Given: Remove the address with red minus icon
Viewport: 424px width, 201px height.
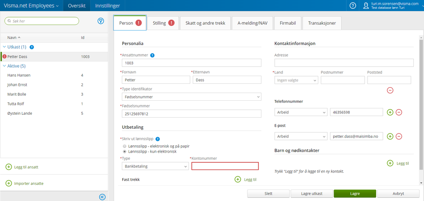Looking at the screenshot, I should (390, 90).
